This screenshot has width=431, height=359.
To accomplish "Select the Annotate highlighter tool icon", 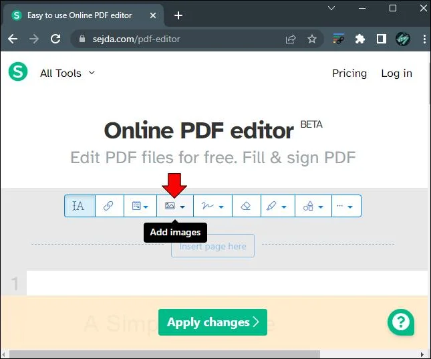I will click(271, 206).
